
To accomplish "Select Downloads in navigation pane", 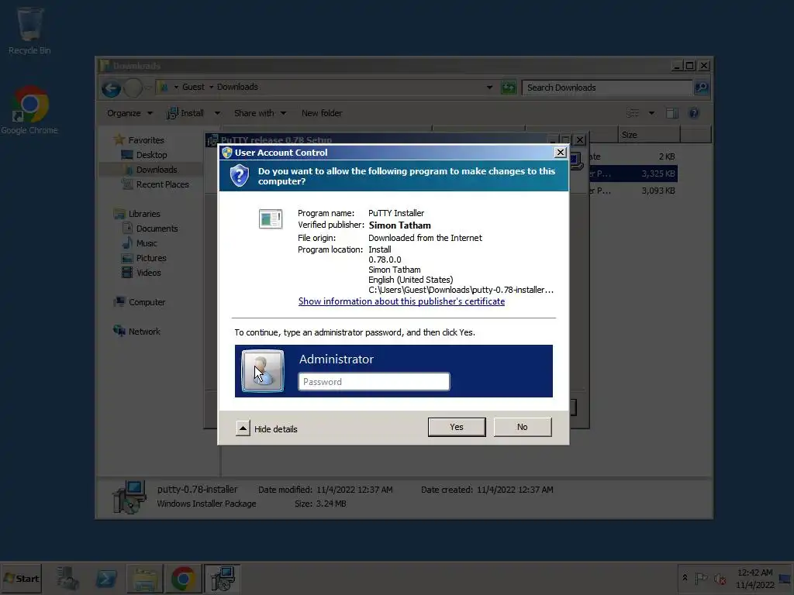I will pyautogui.click(x=157, y=170).
